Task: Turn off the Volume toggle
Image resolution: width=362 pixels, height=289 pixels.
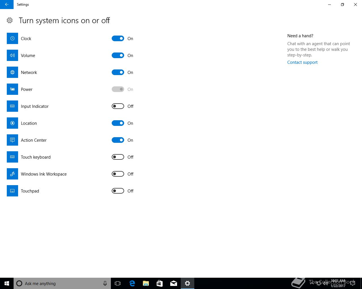Action: coord(118,55)
